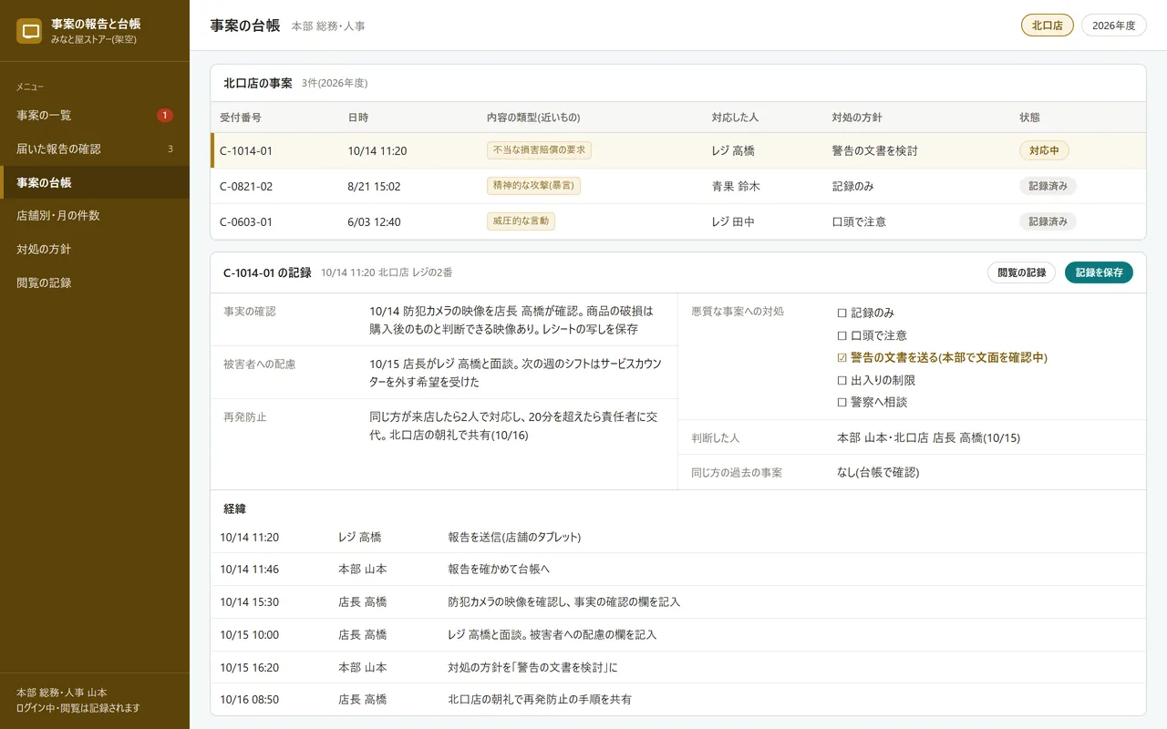Click red badge 1 beside 事案の一覧

(x=164, y=115)
